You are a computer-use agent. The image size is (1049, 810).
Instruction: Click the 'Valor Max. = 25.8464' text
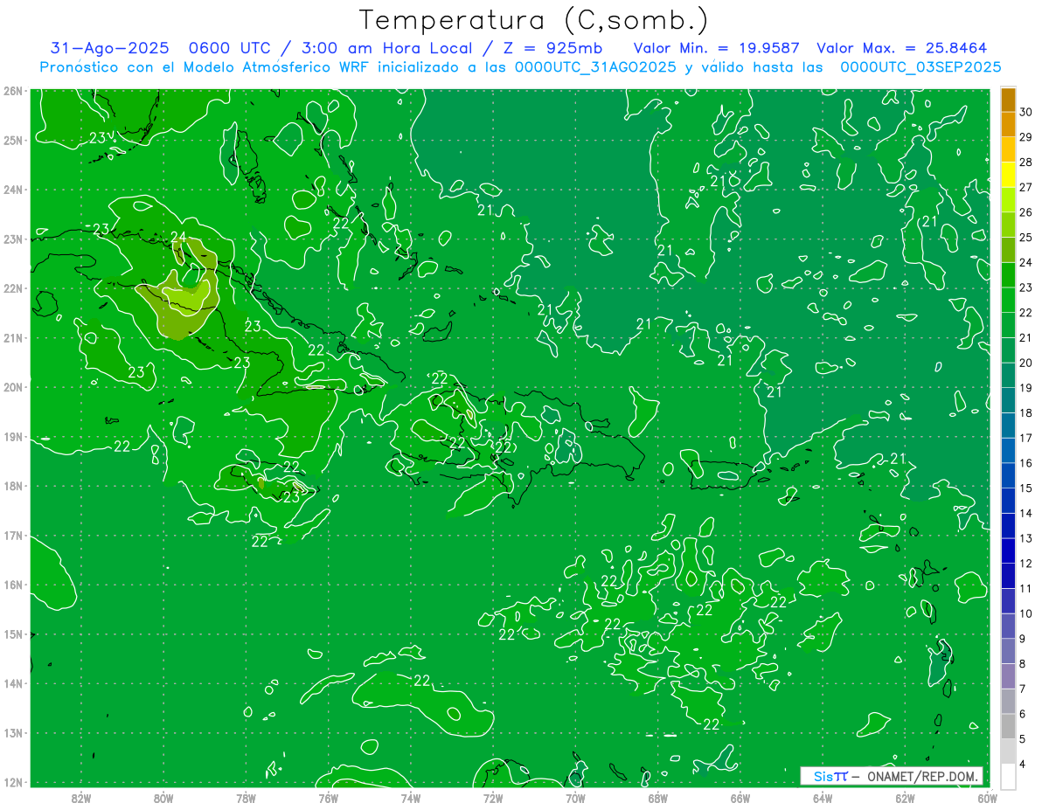click(x=902, y=49)
